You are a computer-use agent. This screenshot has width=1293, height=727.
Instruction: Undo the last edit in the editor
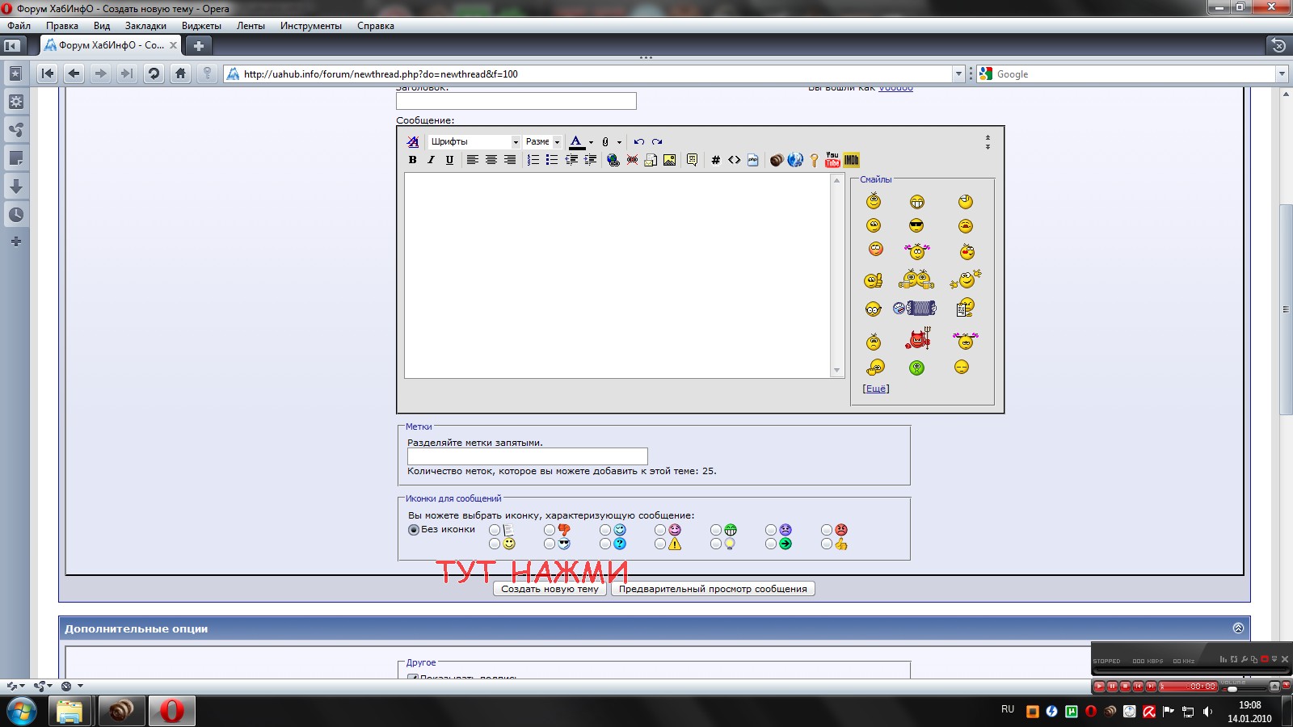pos(638,141)
